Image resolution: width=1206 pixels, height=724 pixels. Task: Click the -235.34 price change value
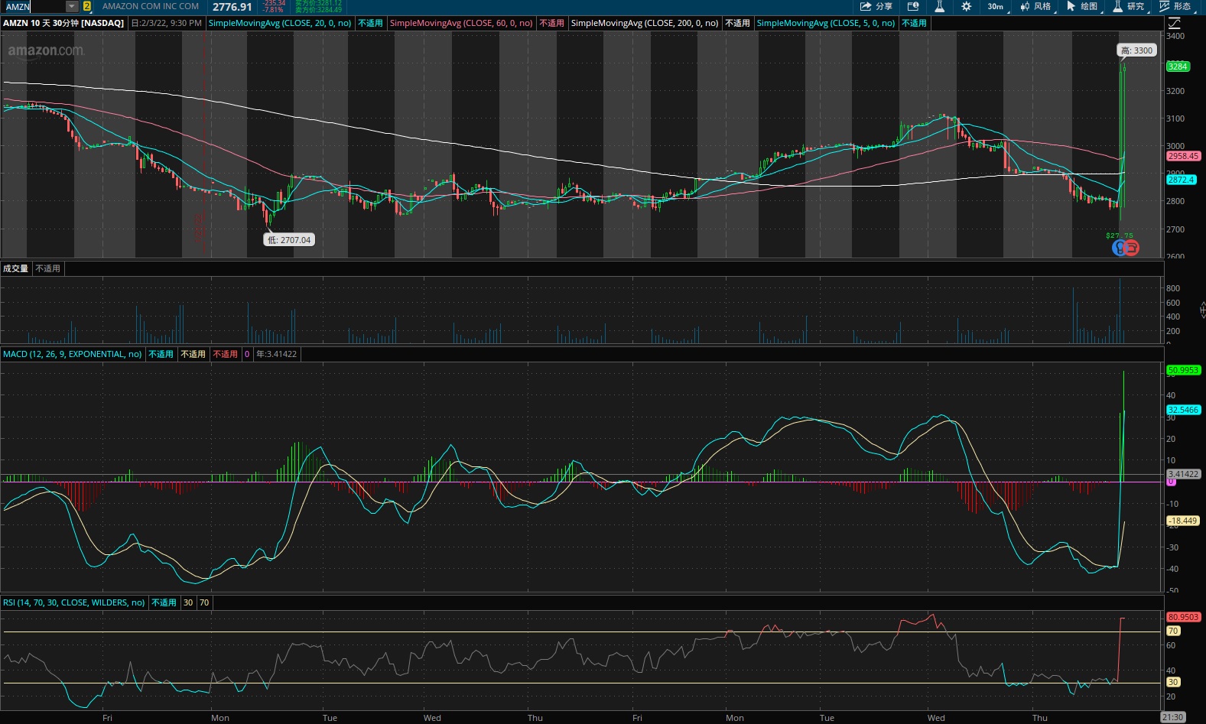pyautogui.click(x=274, y=3)
